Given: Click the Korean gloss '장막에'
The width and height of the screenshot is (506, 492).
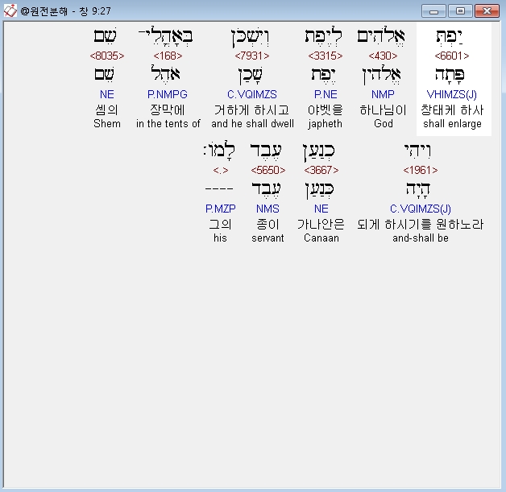Looking at the screenshot, I should pos(168,110).
